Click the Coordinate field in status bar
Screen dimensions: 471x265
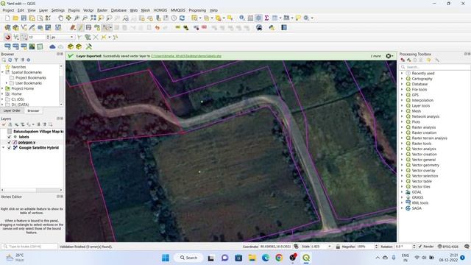275,247
